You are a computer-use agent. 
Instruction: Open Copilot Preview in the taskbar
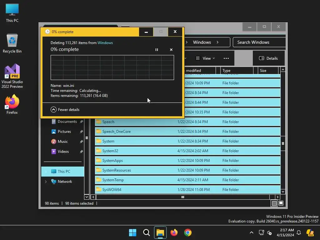[310, 232]
